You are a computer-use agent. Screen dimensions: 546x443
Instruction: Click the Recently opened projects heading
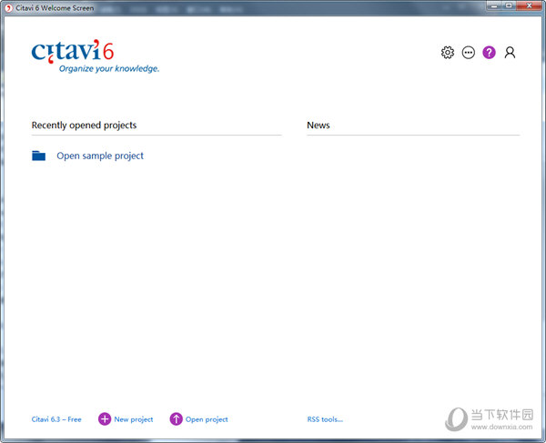[x=84, y=126]
